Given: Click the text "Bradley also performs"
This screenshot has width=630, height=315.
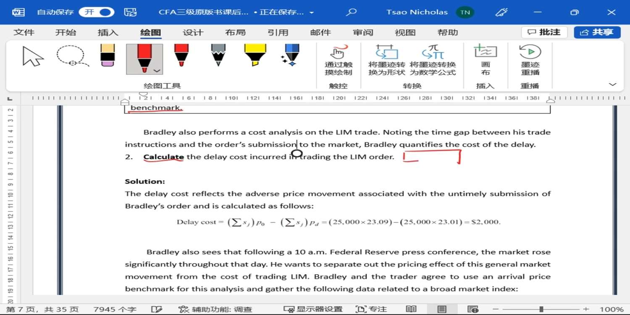Looking at the screenshot, I should [191, 132].
